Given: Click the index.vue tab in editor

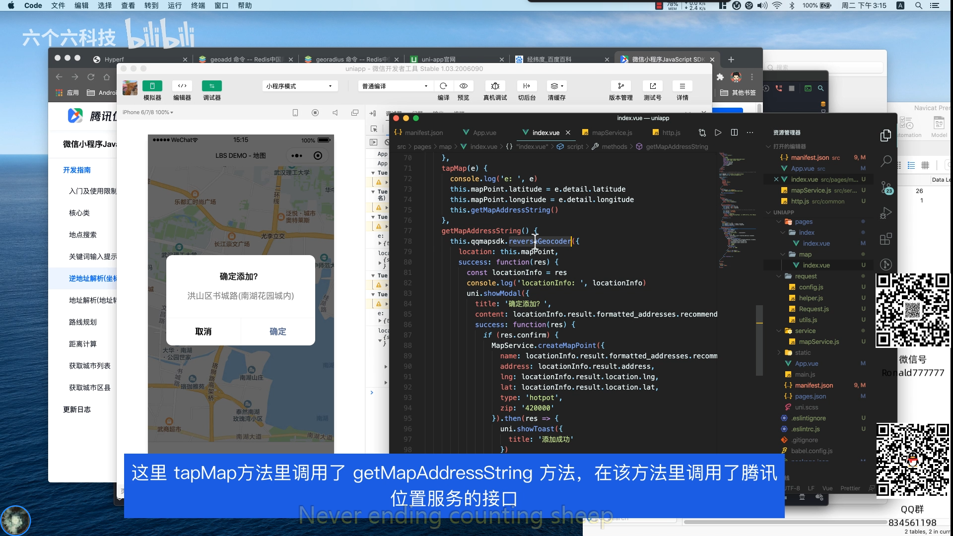Looking at the screenshot, I should point(544,132).
